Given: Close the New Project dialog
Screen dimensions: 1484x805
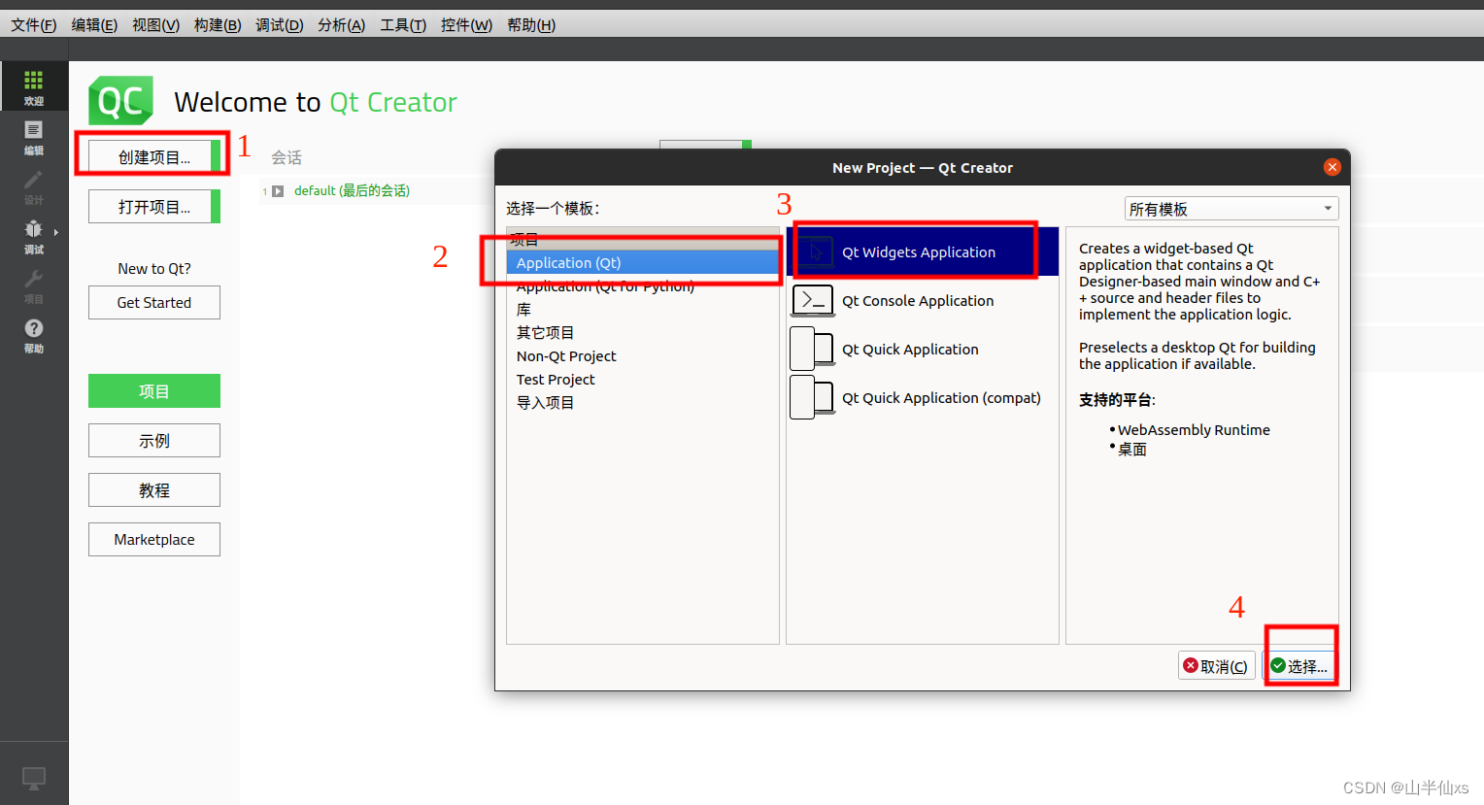Looking at the screenshot, I should click(x=1332, y=167).
